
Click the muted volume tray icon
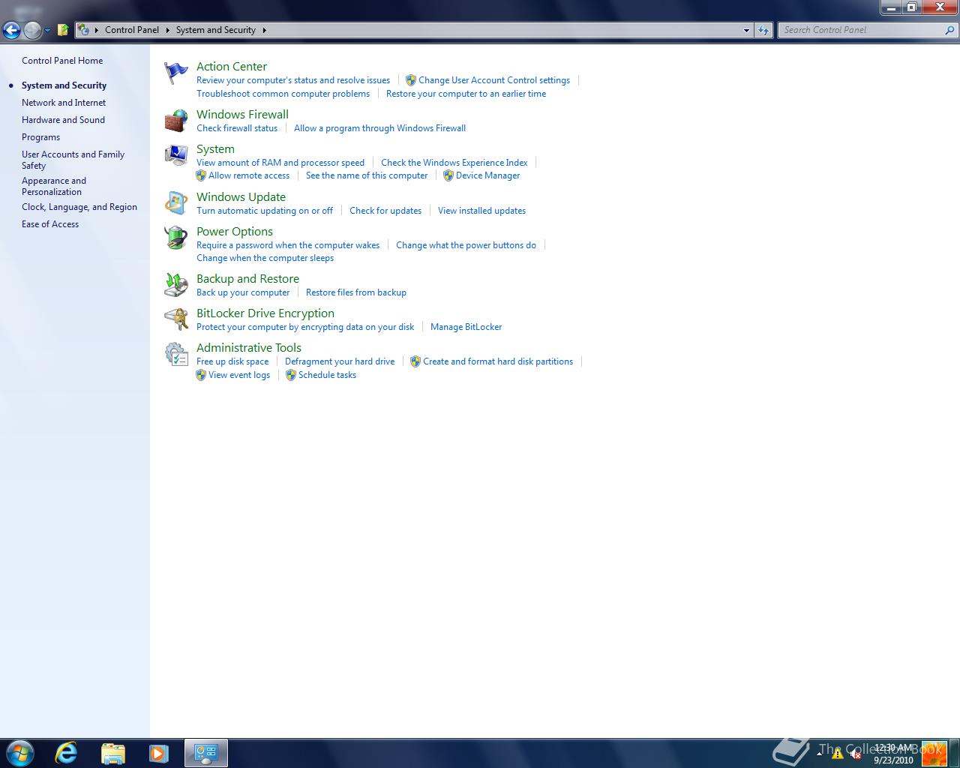click(x=855, y=754)
